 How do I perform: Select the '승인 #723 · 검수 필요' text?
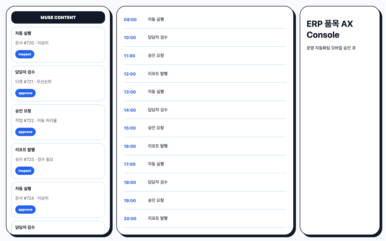[x=34, y=159]
